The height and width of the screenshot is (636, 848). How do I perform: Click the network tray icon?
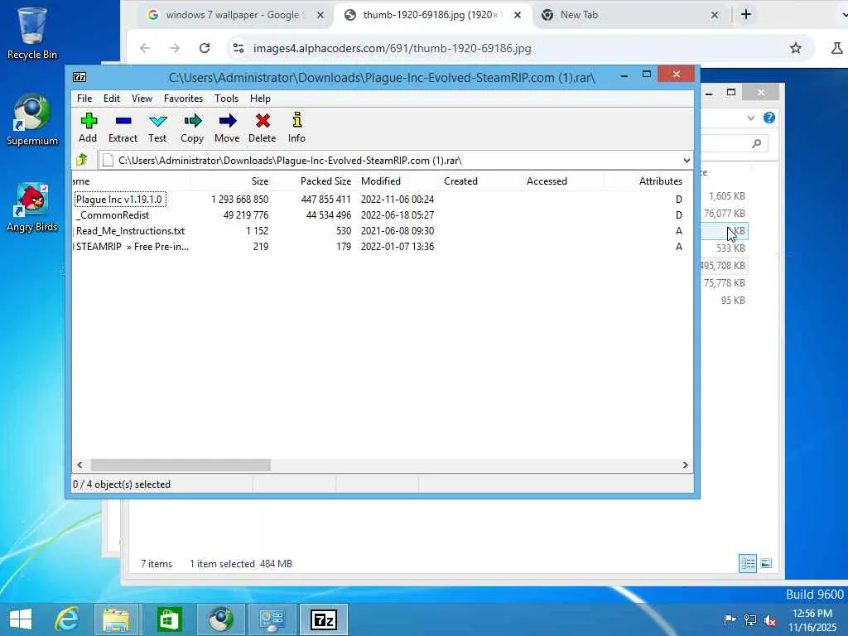tap(750, 620)
